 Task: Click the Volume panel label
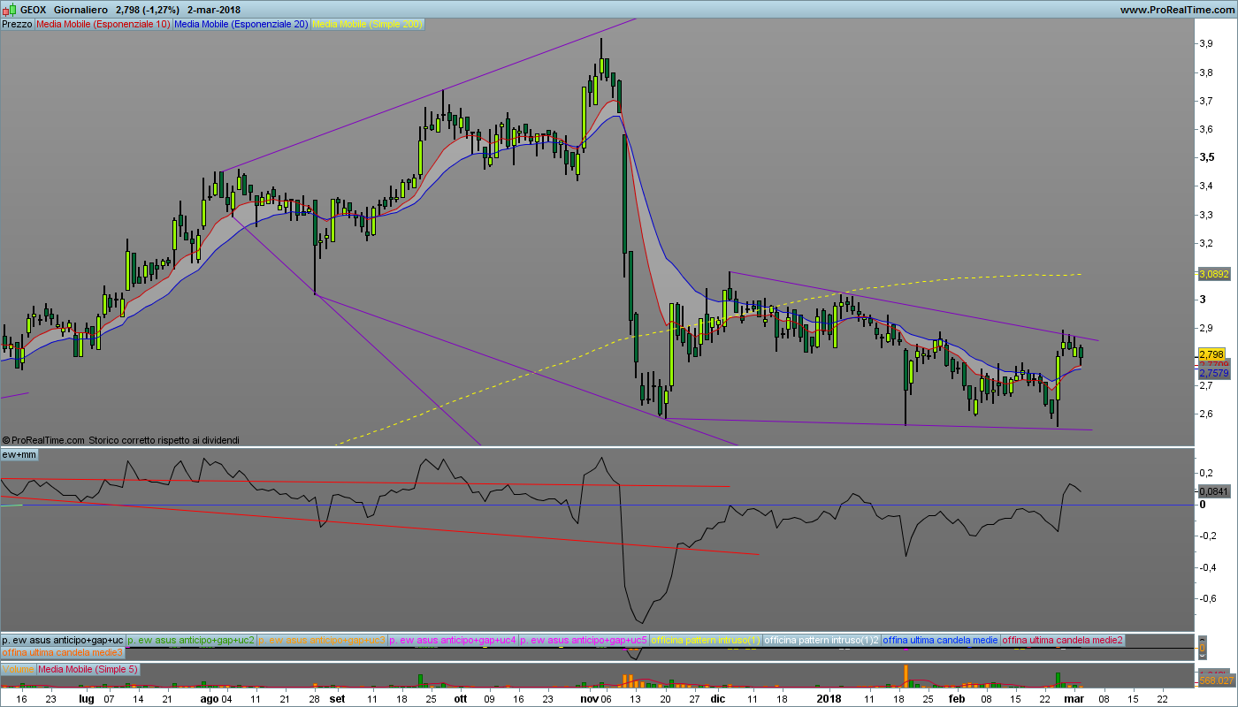click(18, 669)
